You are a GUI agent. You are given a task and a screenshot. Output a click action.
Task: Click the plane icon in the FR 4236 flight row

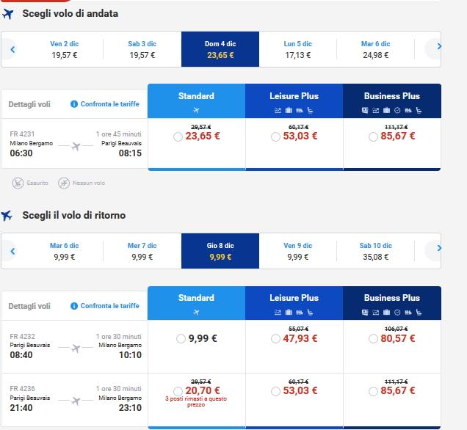pos(76,401)
